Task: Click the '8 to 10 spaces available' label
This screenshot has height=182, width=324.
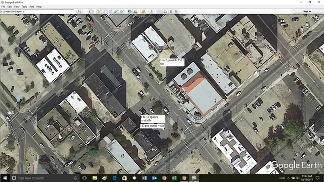Action: pyautogui.click(x=153, y=119)
